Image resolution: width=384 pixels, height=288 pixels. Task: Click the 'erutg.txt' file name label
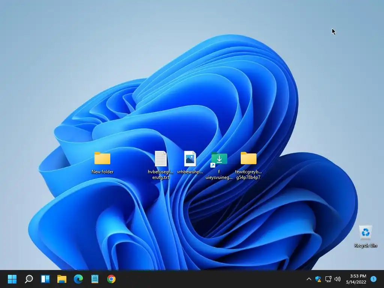point(160,177)
